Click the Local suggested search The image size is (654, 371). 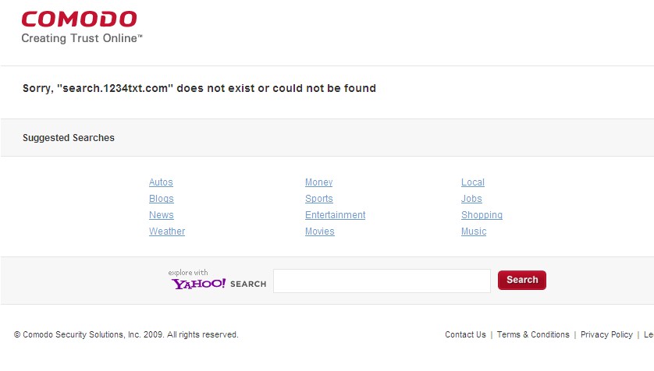coord(473,182)
